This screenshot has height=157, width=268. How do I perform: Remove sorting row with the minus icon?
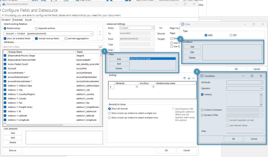[193, 78]
